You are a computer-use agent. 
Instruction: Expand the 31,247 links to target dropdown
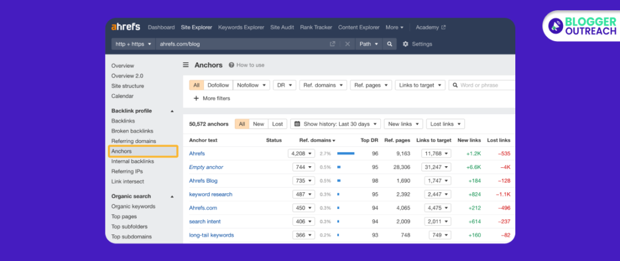(x=436, y=167)
